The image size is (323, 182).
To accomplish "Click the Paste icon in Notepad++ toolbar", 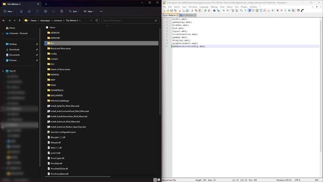I will pyautogui.click(x=200, y=11).
